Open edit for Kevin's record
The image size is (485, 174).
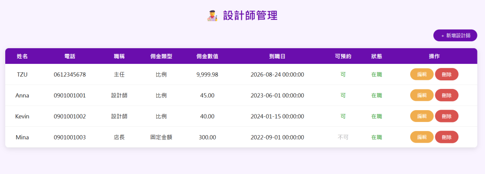(x=422, y=116)
